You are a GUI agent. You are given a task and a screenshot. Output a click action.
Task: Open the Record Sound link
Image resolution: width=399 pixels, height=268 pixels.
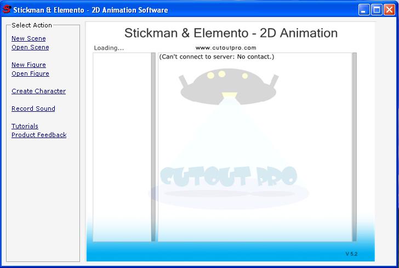pyautogui.click(x=33, y=109)
